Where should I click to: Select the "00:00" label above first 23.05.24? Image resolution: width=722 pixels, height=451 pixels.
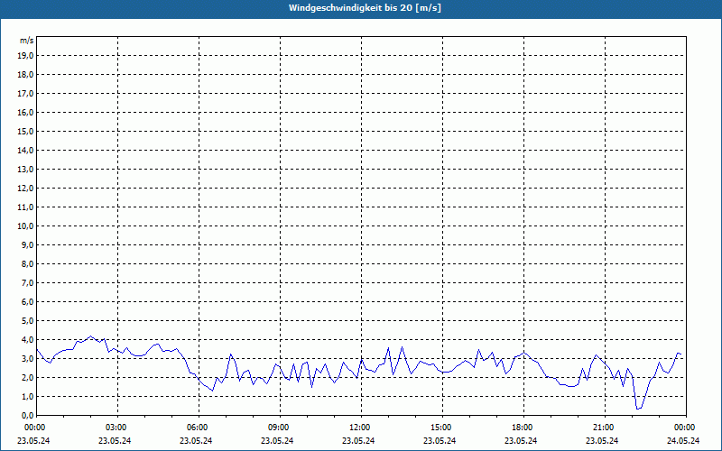click(33, 428)
